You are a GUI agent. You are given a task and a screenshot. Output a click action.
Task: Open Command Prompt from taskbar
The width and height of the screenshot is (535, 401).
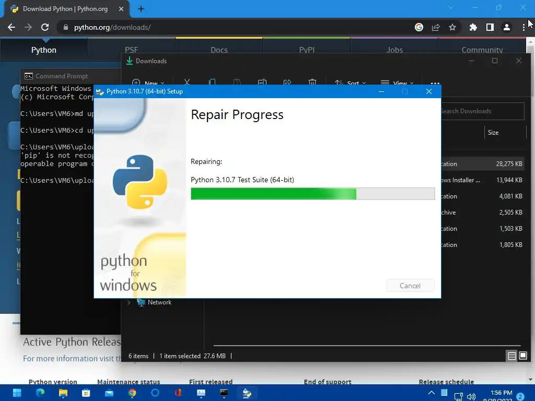(x=224, y=393)
